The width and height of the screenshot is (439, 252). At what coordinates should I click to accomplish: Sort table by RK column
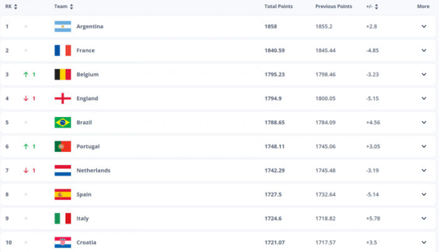tap(11, 6)
